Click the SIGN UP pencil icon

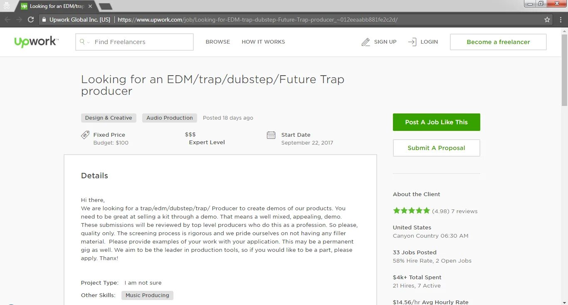click(365, 42)
